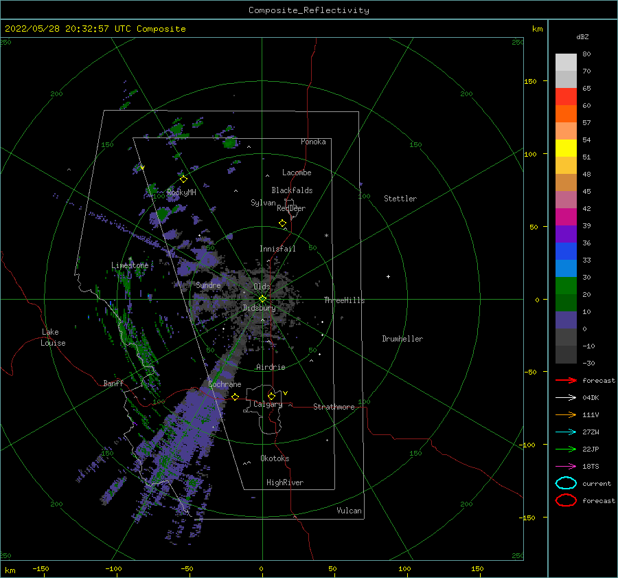Select the pink 42-45 dBZ color swatch
The image size is (618, 578).
click(566, 200)
